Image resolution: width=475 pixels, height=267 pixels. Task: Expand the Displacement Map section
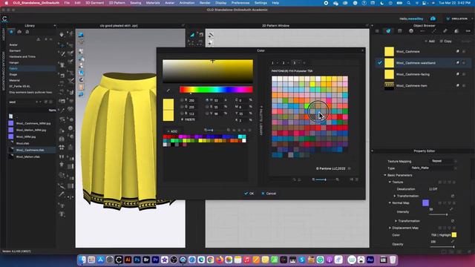(390, 228)
